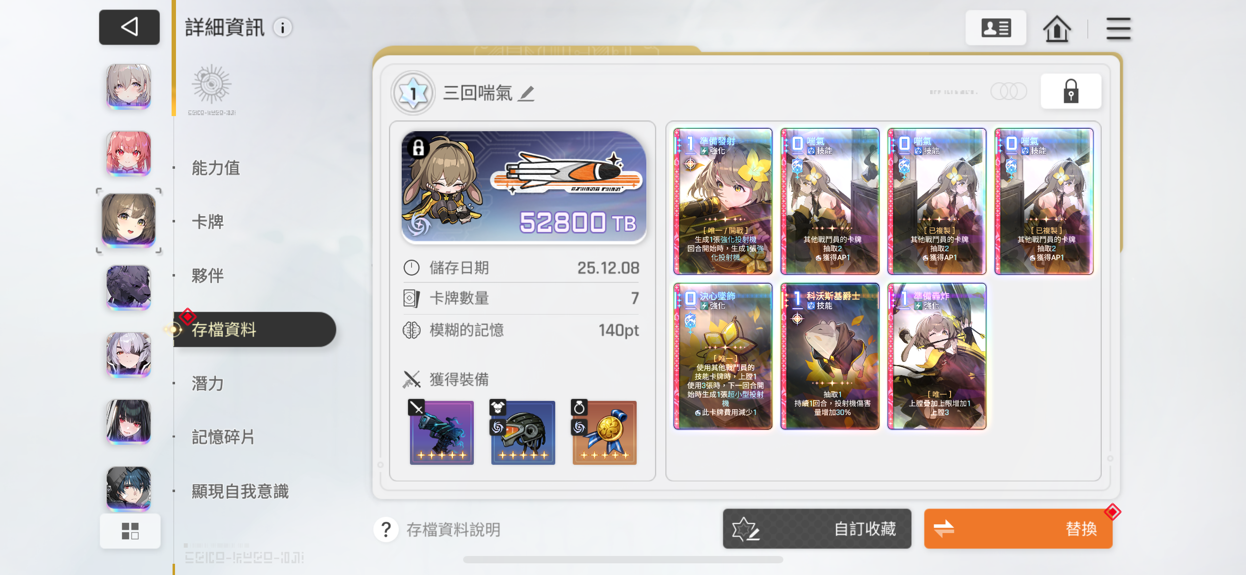The width and height of the screenshot is (1246, 575).
Task: Toggle the padlock lock button
Action: [x=1071, y=91]
